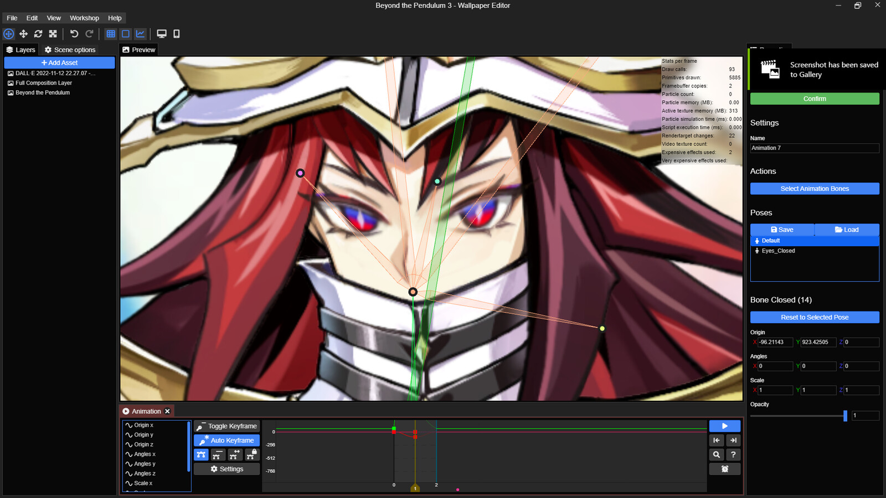This screenshot has height=498, width=886.
Task: Jump to animation end
Action: pos(733,440)
